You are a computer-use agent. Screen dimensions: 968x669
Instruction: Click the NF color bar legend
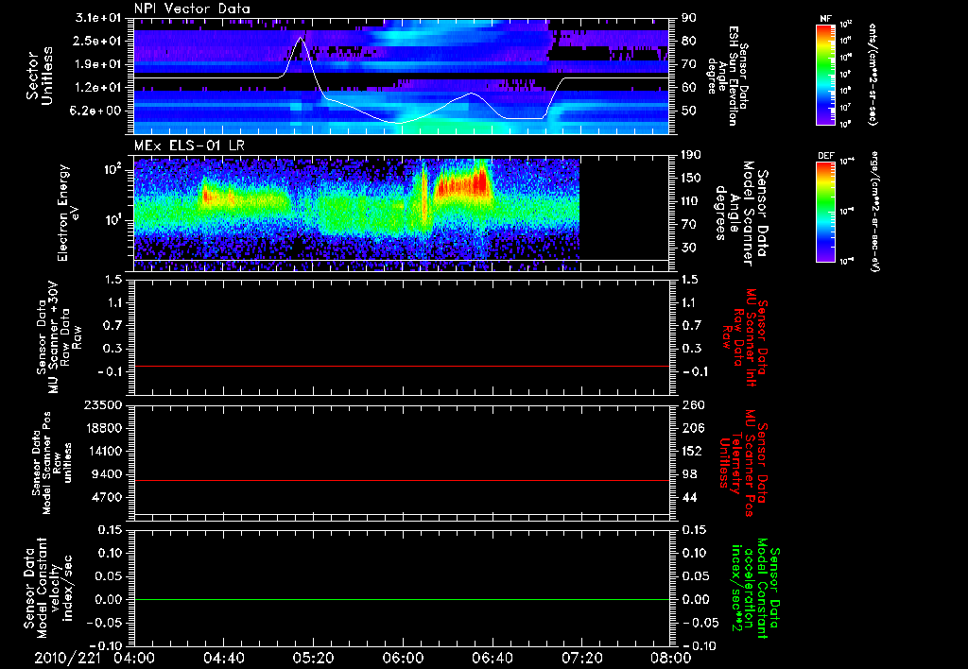826,74
